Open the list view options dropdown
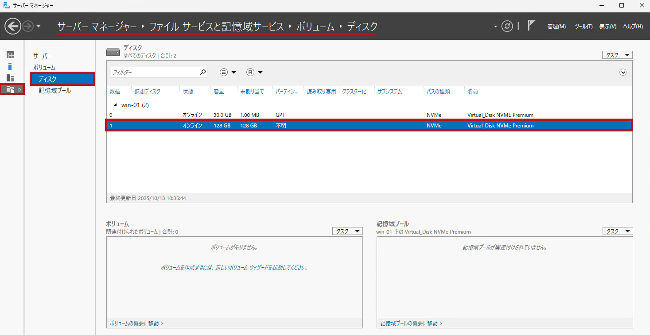650x335 pixels. pos(228,72)
